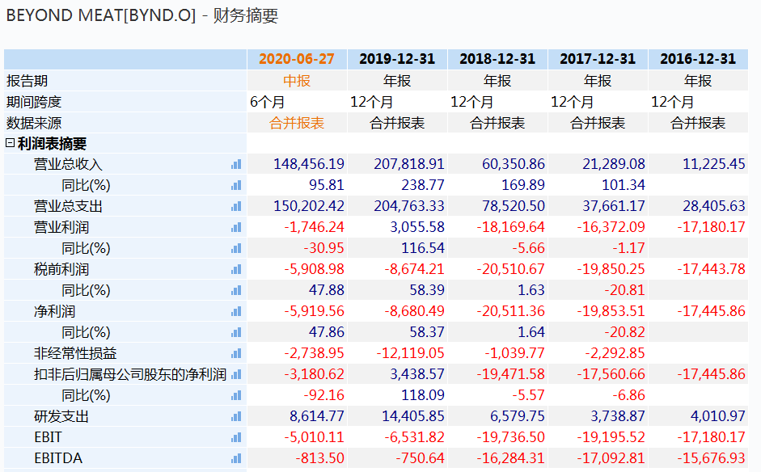Open chart icon for 营业总支出 row
Image resolution: width=761 pixels, height=472 pixels.
coord(236,206)
